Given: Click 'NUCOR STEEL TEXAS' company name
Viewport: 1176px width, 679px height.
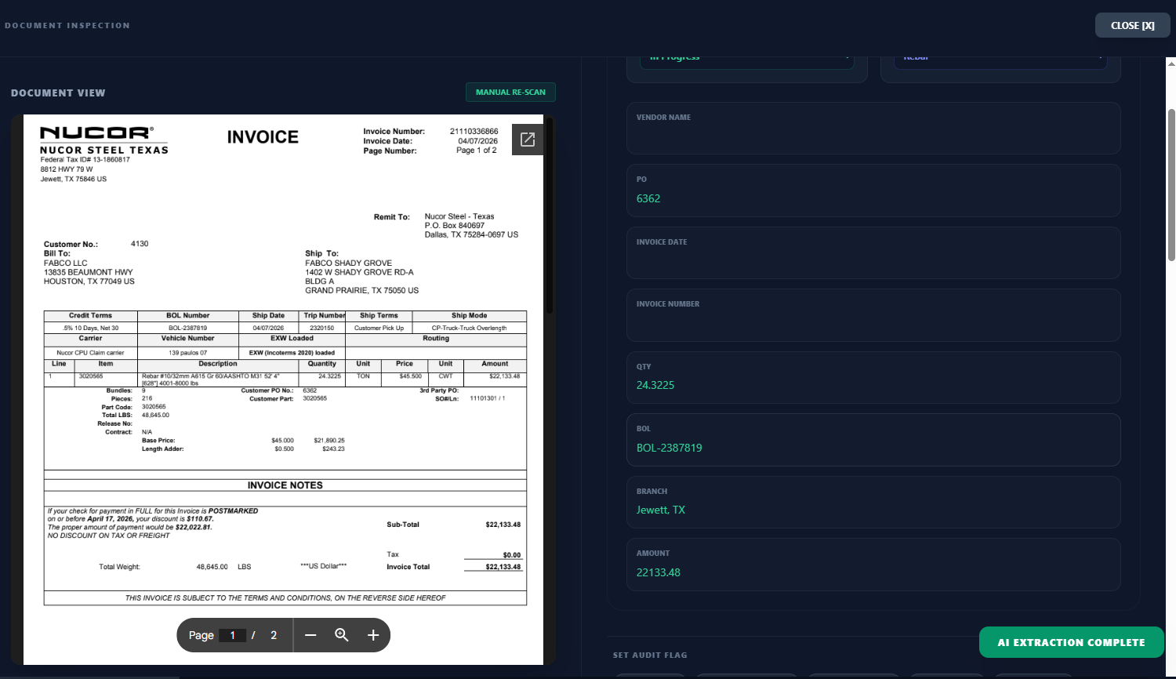Looking at the screenshot, I should pos(104,150).
